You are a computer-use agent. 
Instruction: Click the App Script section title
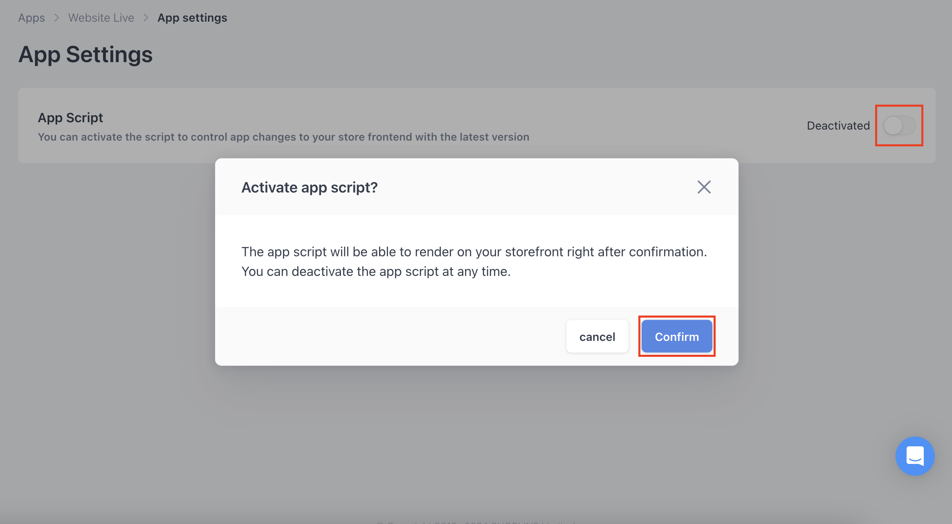point(70,118)
